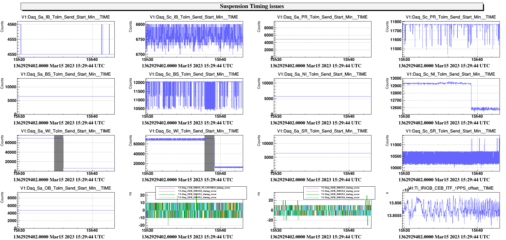Click the step drop in the Sc_NI plot
The height and width of the screenshot is (240, 506).
(x=471, y=97)
